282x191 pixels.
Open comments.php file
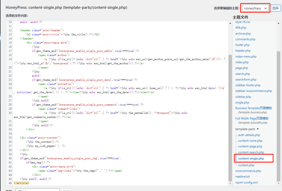point(245,39)
